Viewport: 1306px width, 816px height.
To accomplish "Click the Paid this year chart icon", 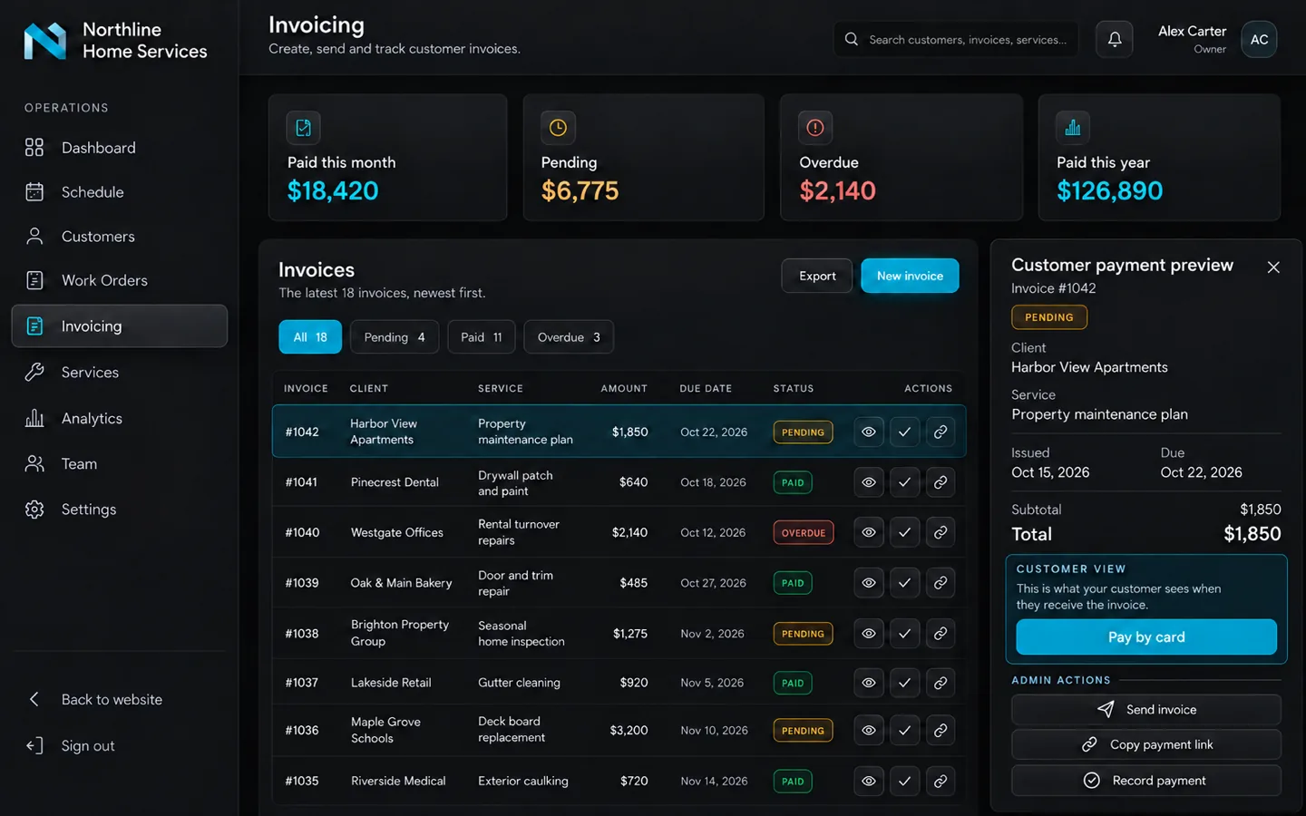I will coord(1073,128).
